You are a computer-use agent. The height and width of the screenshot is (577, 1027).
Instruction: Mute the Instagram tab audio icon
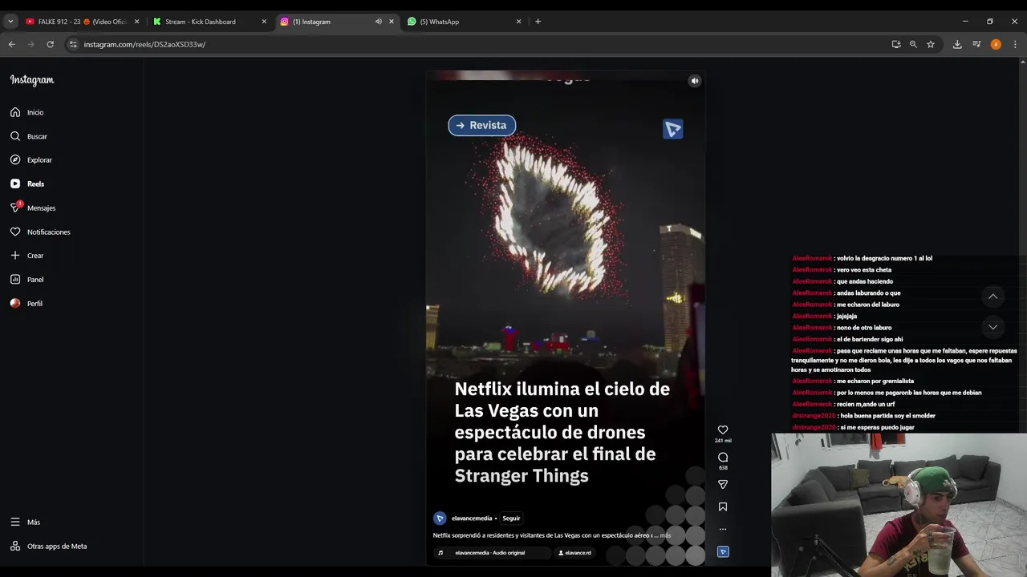pyautogui.click(x=378, y=22)
